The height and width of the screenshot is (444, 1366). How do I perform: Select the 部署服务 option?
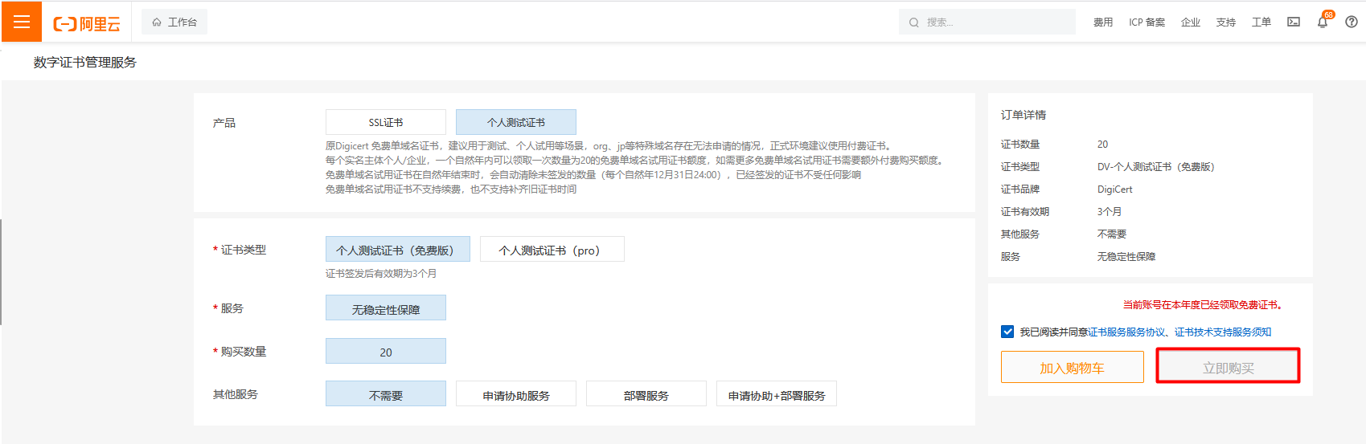(x=646, y=394)
